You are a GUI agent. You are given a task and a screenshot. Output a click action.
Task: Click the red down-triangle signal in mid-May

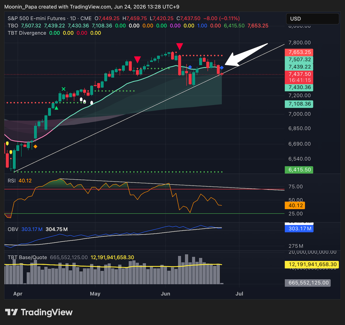click(137, 60)
